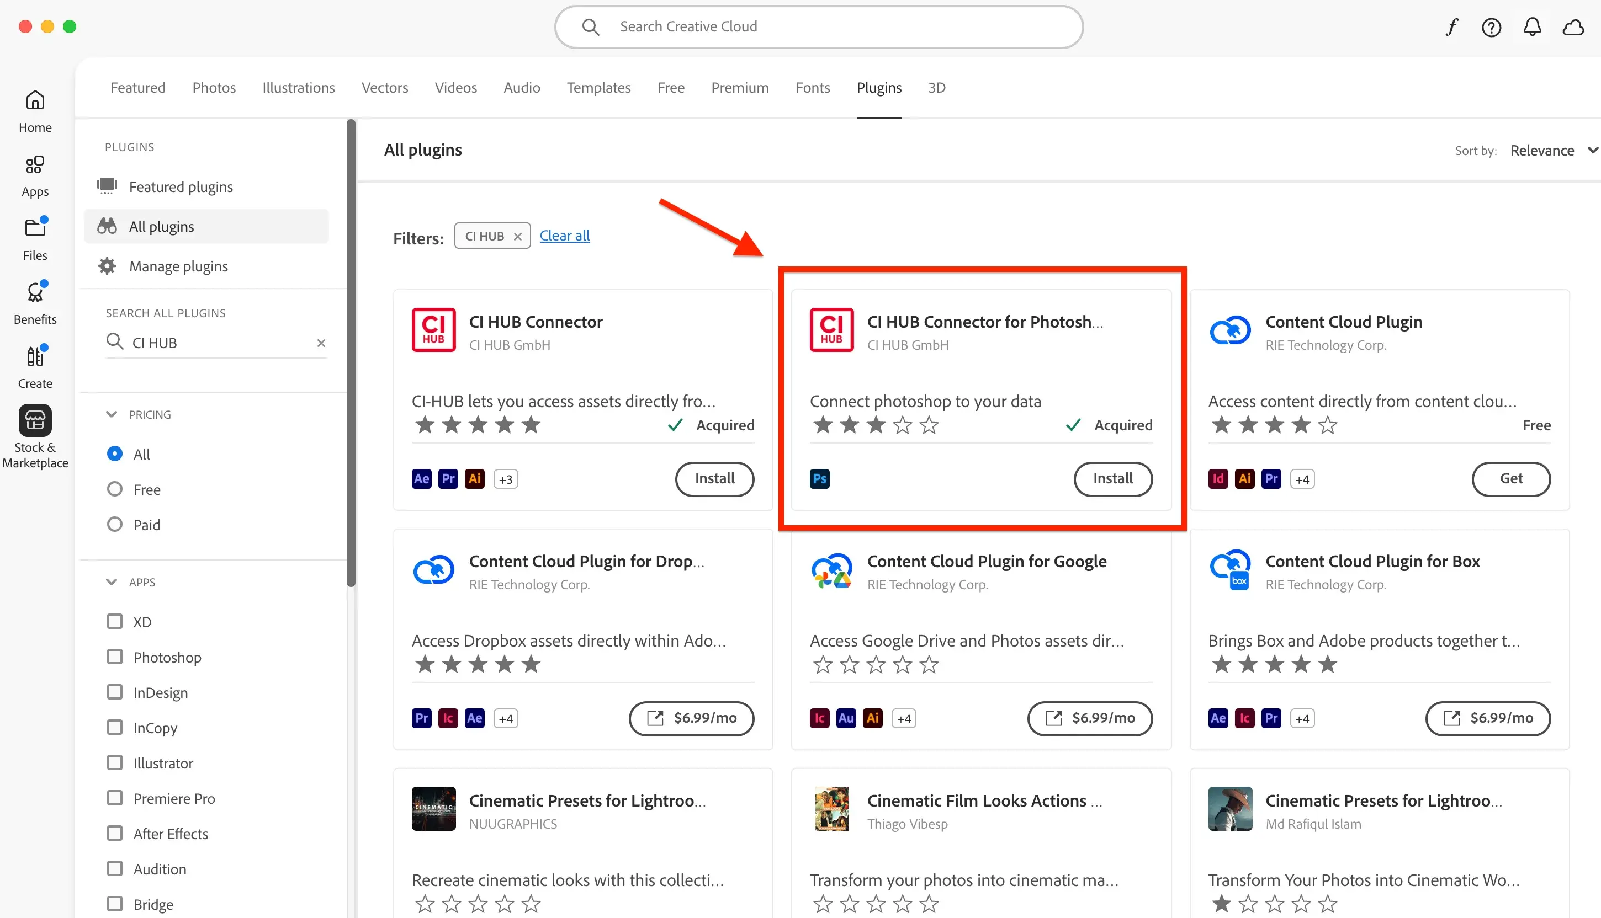This screenshot has height=918, width=1601.
Task: Switch to the Vectors tab
Action: point(385,87)
